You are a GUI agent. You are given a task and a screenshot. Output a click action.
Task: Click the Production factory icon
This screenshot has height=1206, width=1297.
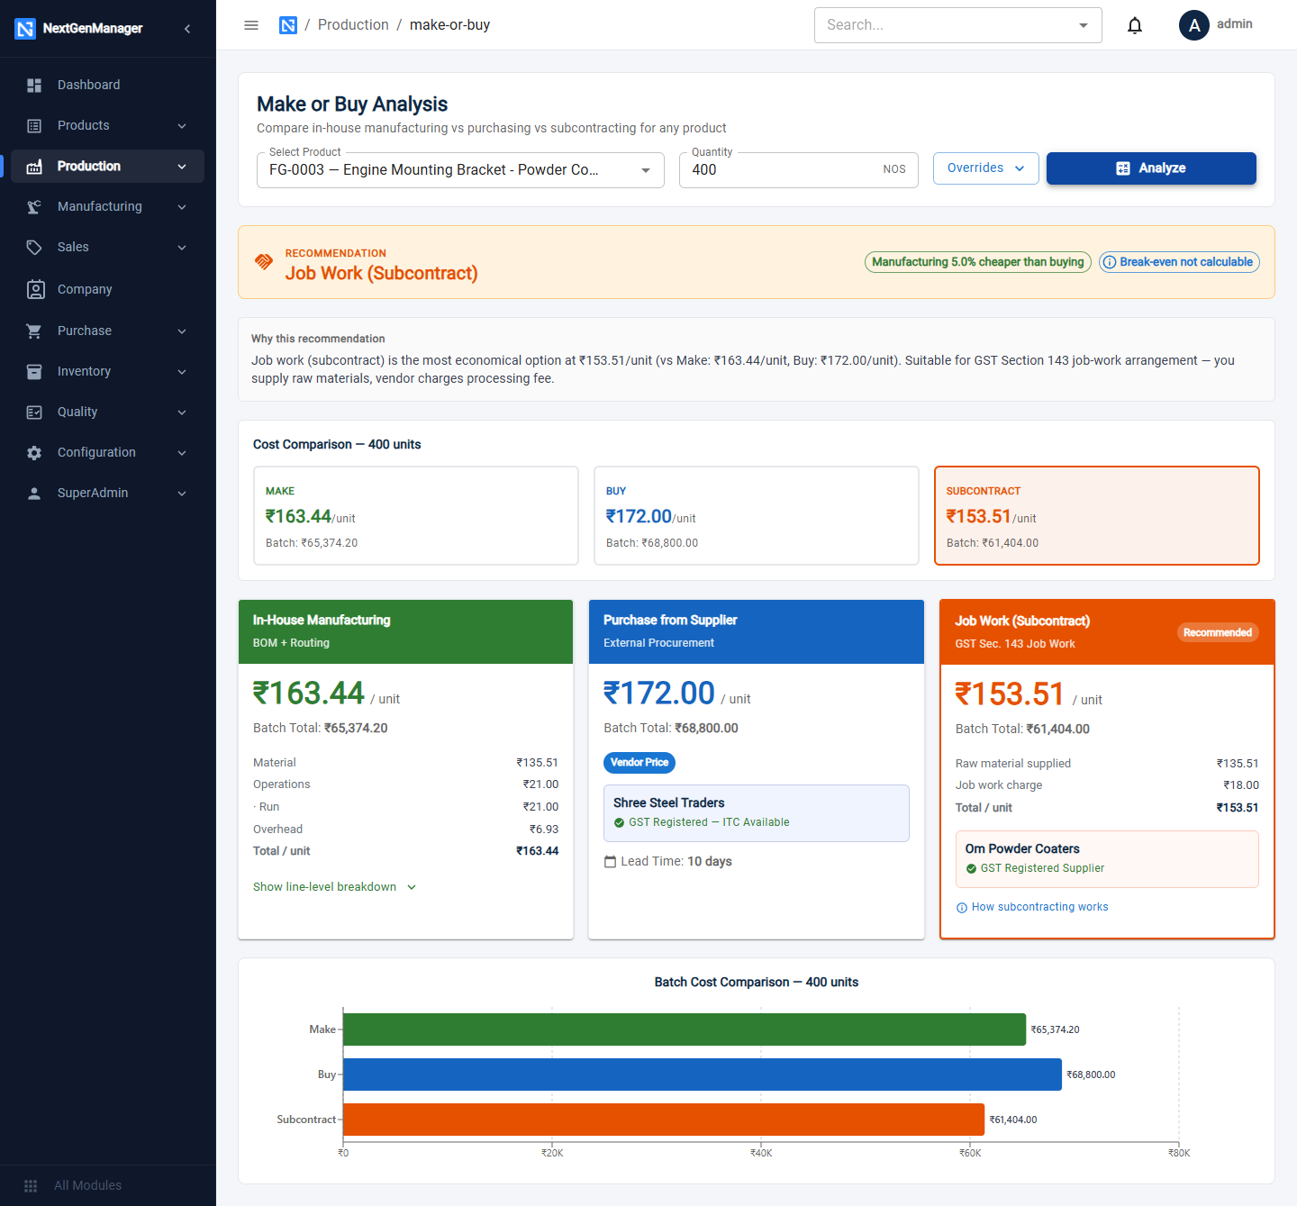pos(34,167)
